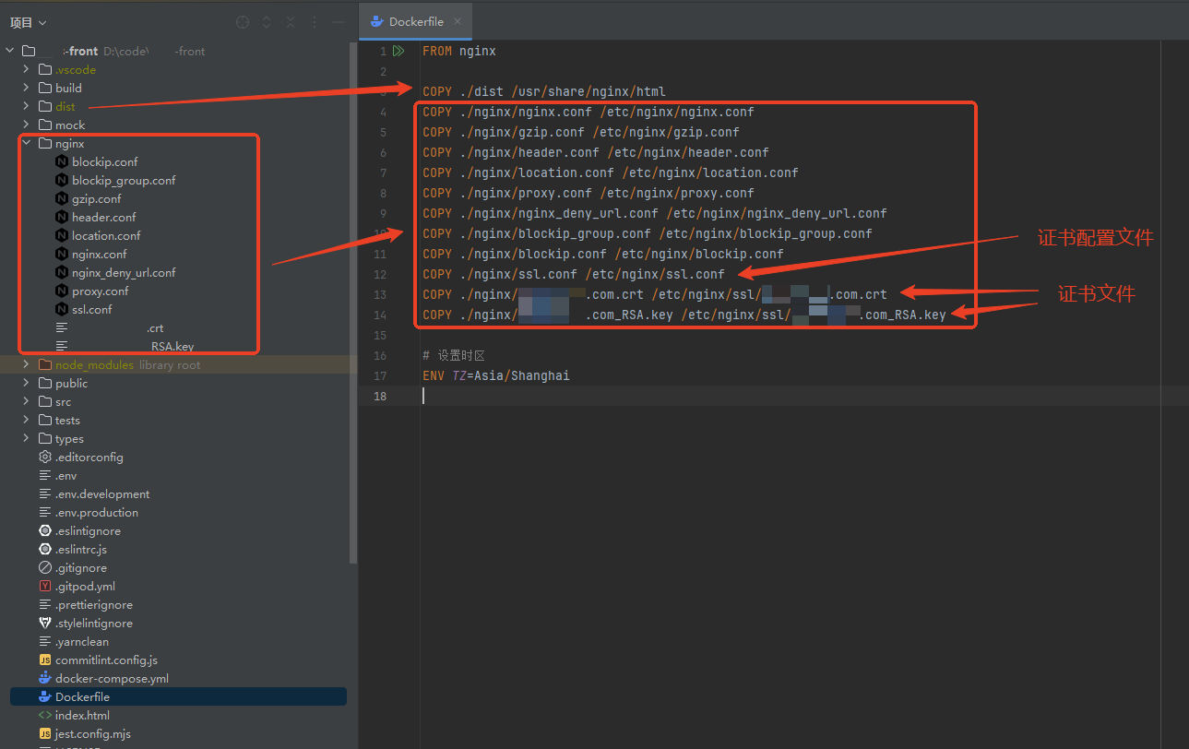
Task: Close the Dockerfile editor tab
Action: click(458, 21)
